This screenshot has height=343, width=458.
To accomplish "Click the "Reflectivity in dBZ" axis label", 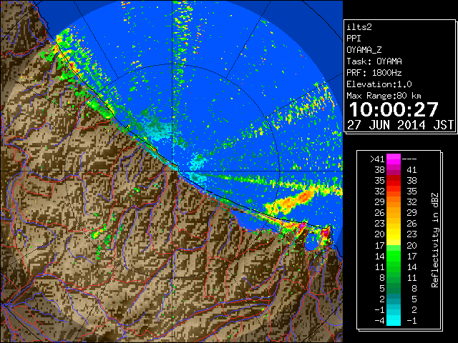I will pos(435,240).
